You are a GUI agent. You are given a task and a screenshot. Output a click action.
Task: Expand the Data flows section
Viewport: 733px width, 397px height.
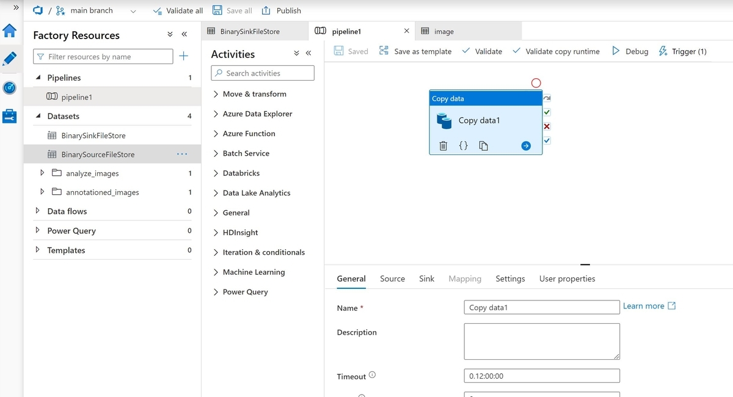pyautogui.click(x=38, y=211)
